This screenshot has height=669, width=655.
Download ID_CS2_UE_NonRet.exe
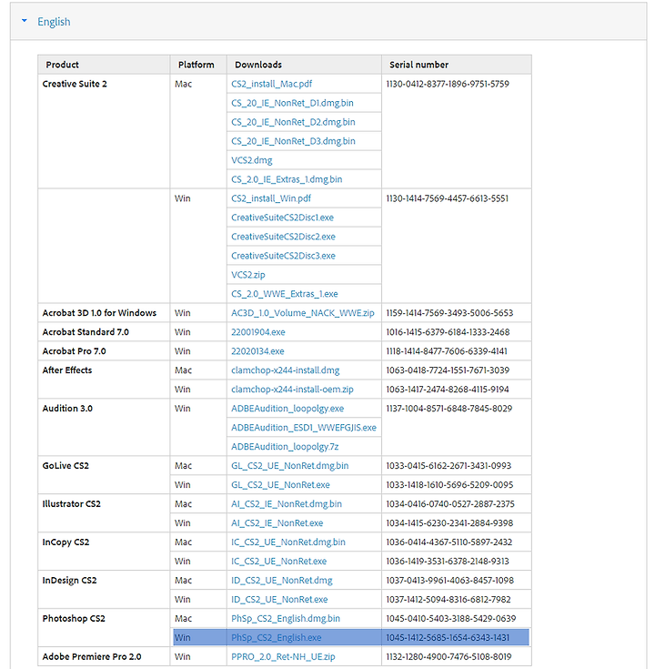[279, 600]
